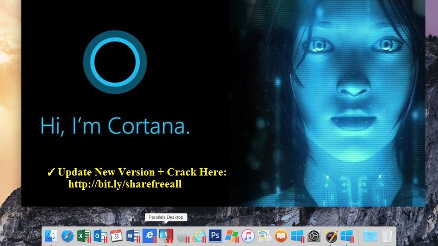This screenshot has height=246, width=438.
Task: Launch Safari from the dock
Action: tap(67, 236)
